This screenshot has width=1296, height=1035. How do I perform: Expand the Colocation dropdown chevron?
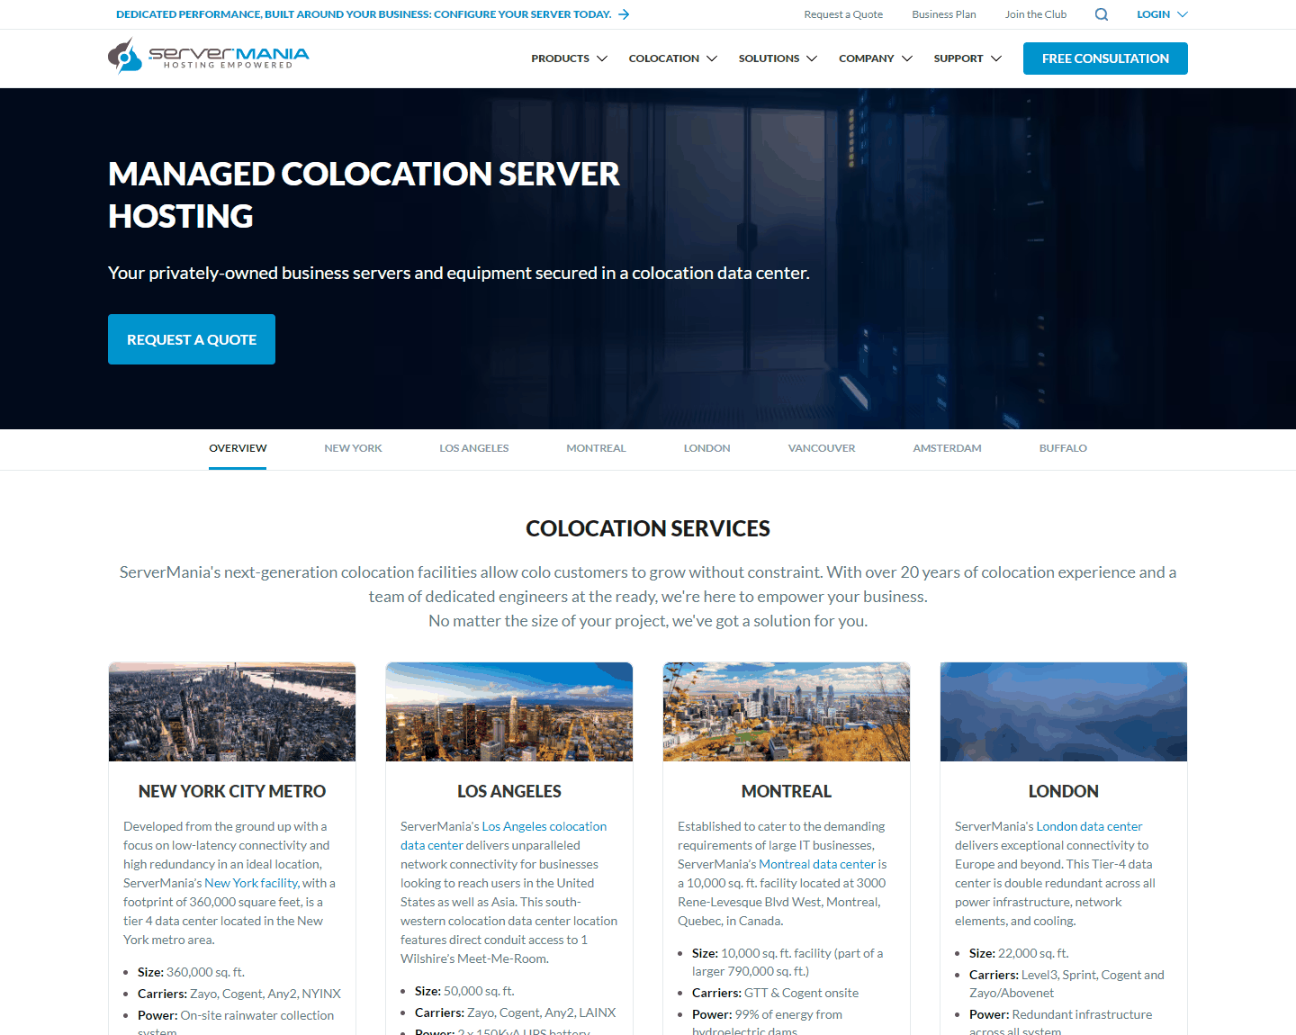[x=712, y=58]
